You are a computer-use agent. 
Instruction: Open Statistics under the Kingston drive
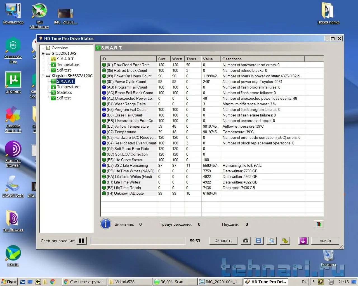click(64, 92)
